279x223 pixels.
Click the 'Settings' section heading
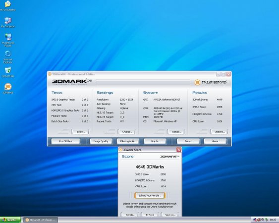pos(105,93)
